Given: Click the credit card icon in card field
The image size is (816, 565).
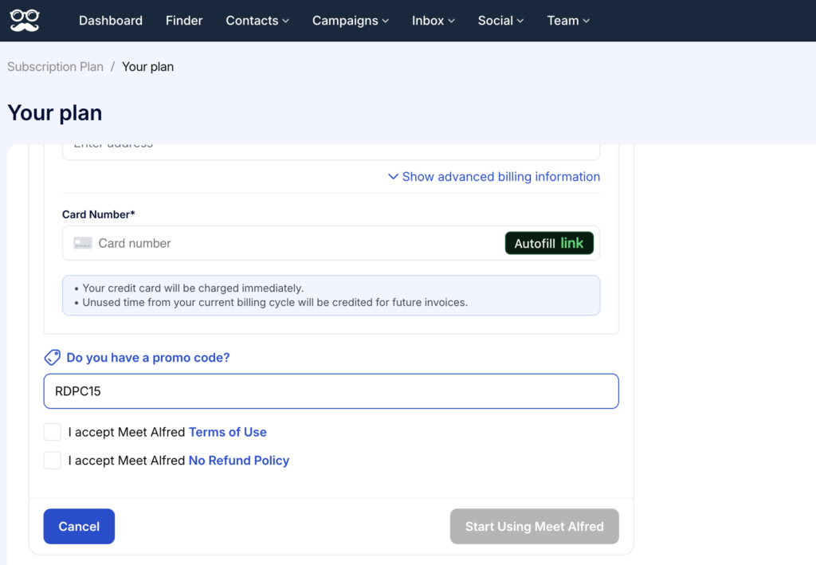Looking at the screenshot, I should [83, 243].
